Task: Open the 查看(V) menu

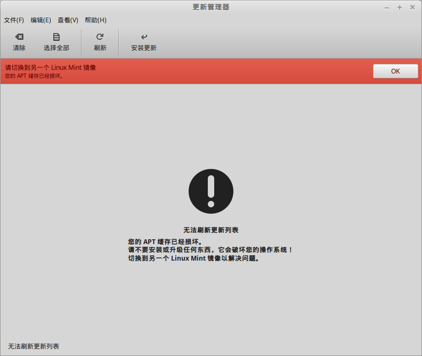Action: [68, 20]
